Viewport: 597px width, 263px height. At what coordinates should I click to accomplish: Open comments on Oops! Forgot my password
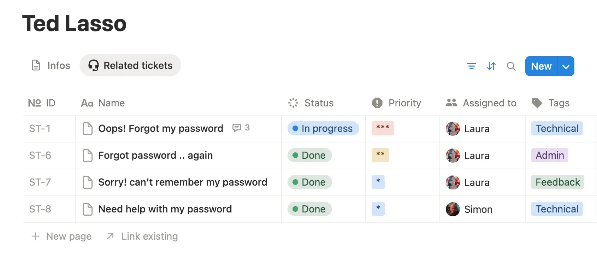pos(241,128)
